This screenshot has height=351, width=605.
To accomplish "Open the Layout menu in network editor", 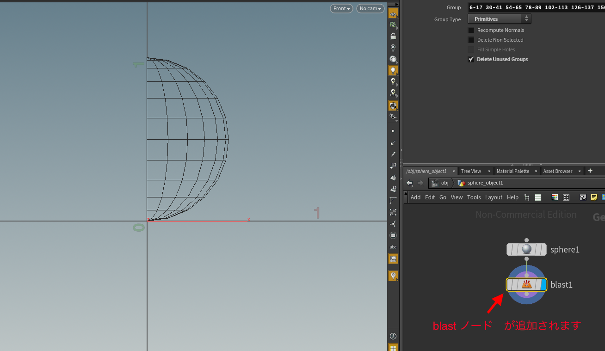I will (x=494, y=197).
